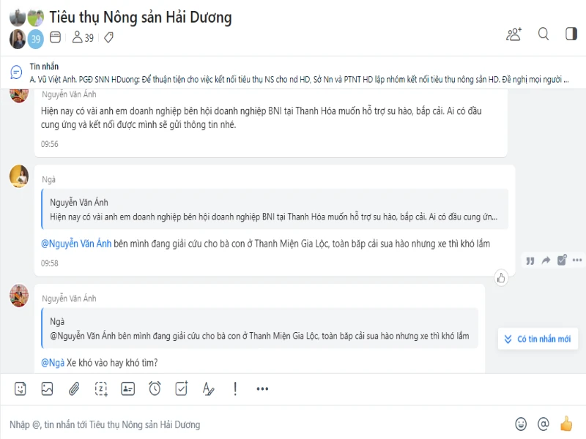Open the text formatting tool
This screenshot has width=586, height=439.
208,389
